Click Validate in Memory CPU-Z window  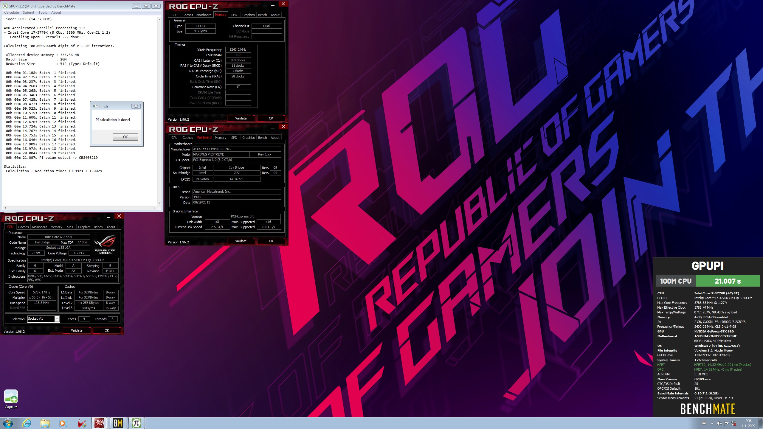[x=241, y=118]
